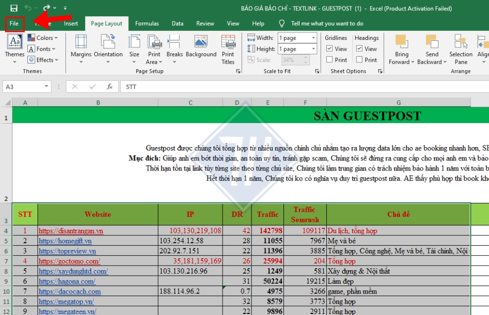Viewport: 489px width, 315px height.
Task: Open Print Titles settings
Action: pyautogui.click(x=228, y=50)
